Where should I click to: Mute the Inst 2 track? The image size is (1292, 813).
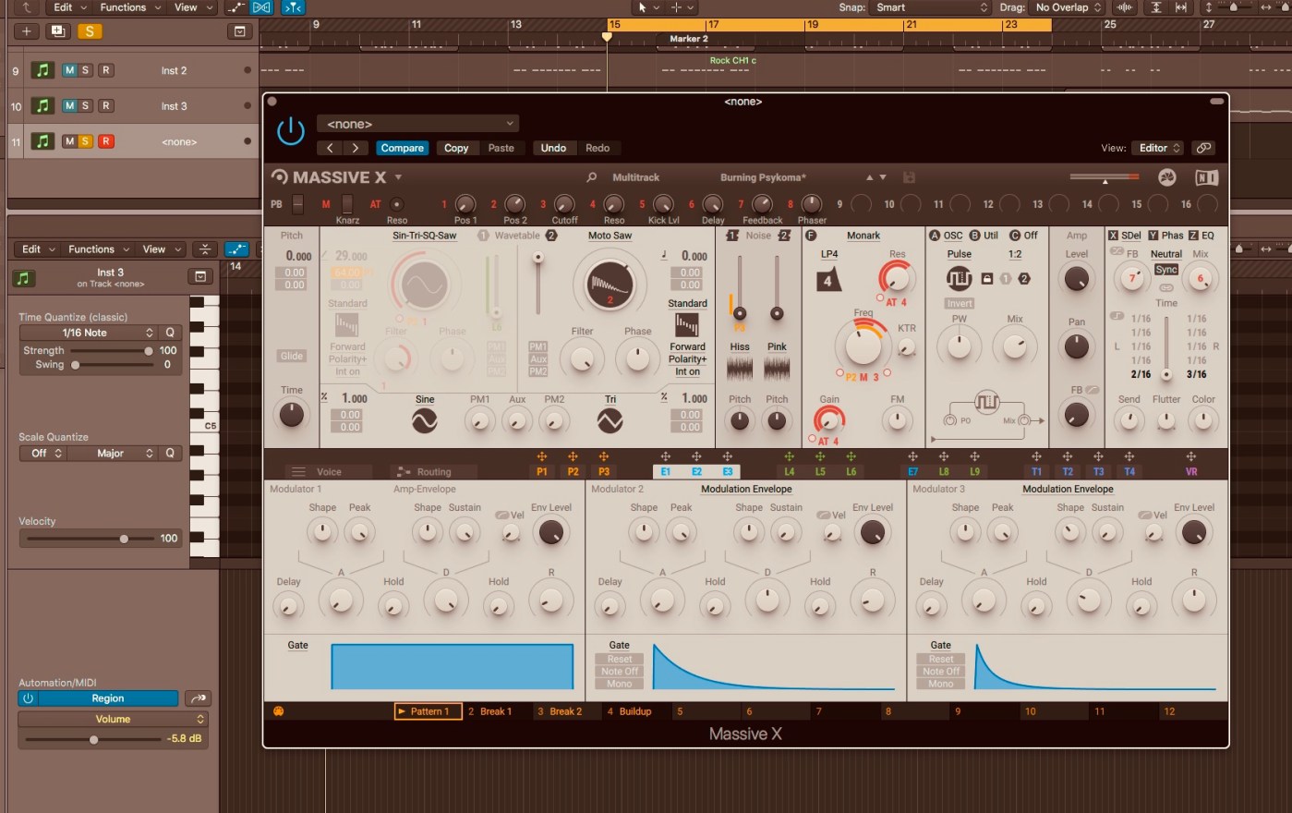[69, 70]
